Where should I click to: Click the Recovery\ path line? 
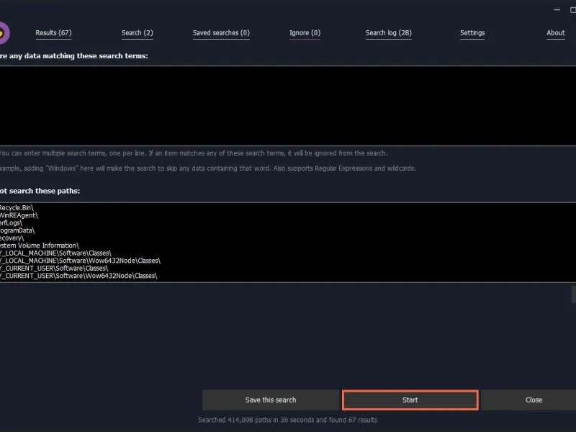(x=12, y=238)
